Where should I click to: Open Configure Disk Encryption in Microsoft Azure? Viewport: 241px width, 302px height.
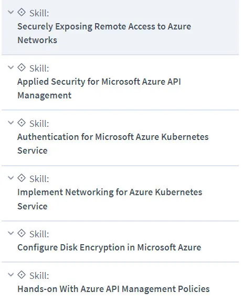109,247
